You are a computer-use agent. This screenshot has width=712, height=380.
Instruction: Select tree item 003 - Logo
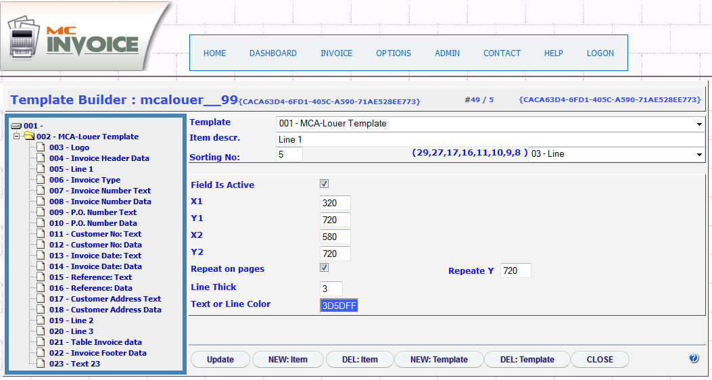(70, 147)
